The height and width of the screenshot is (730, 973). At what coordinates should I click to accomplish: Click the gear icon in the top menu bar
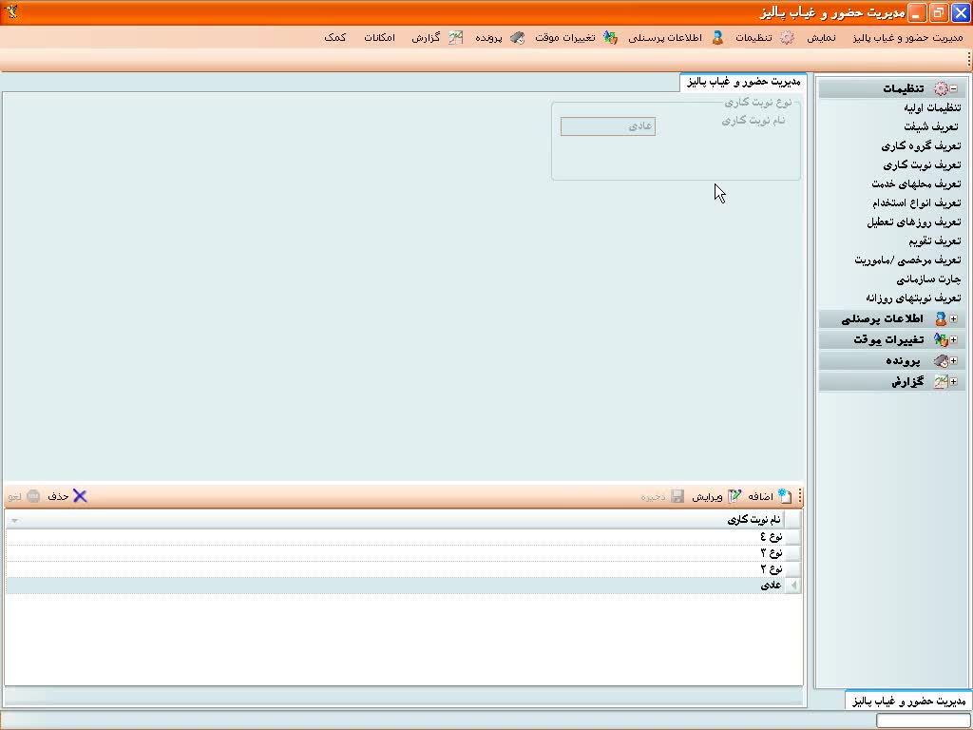787,38
